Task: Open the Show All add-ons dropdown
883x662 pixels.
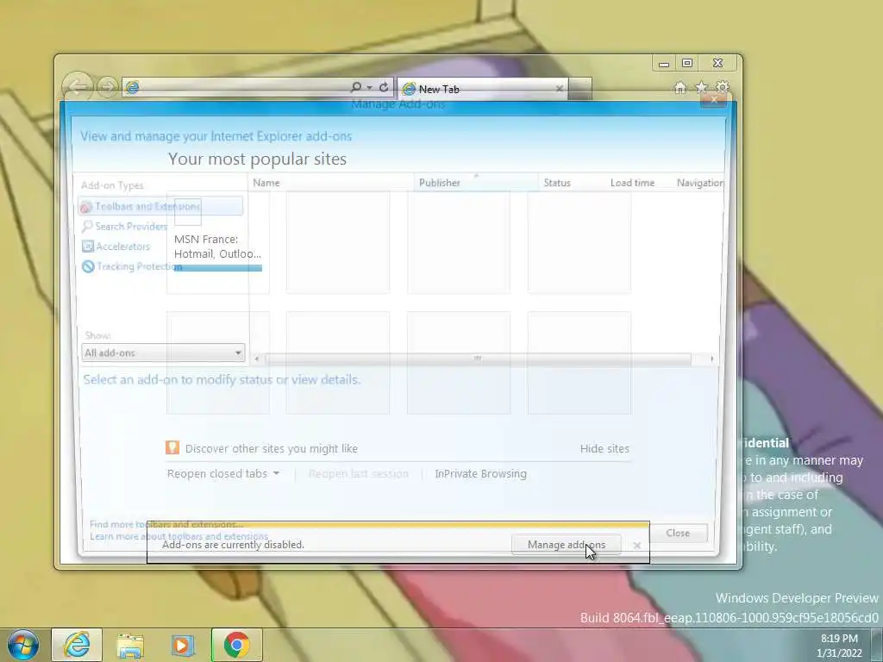Action: pyautogui.click(x=163, y=353)
